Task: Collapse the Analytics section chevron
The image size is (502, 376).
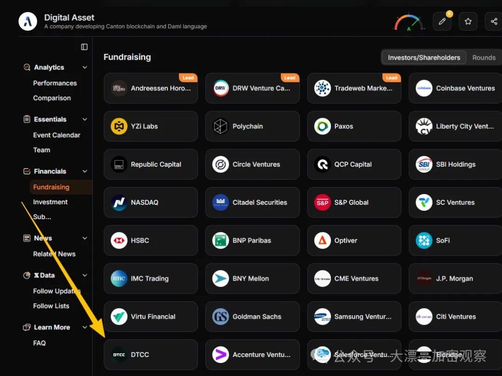Action: tap(85, 67)
